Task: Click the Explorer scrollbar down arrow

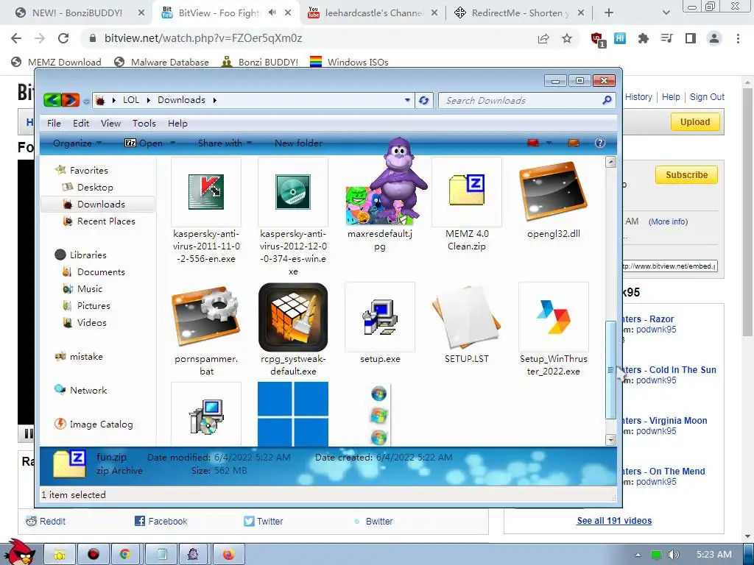Action: [x=610, y=440]
